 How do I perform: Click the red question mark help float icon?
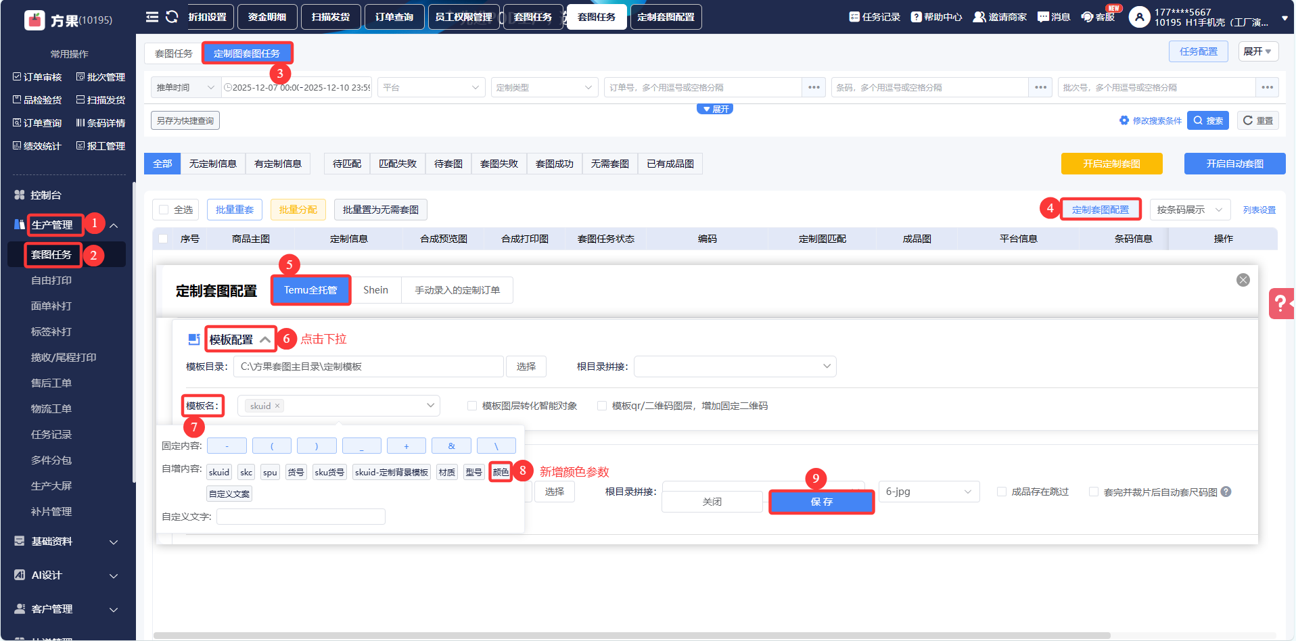1280,304
